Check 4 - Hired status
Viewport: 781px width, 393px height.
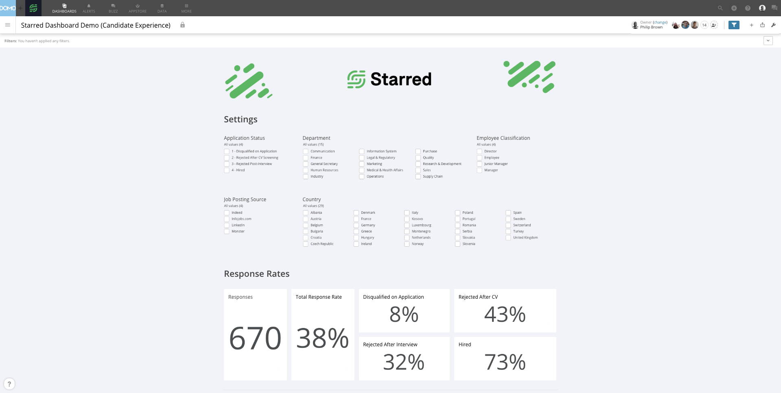coord(227,170)
